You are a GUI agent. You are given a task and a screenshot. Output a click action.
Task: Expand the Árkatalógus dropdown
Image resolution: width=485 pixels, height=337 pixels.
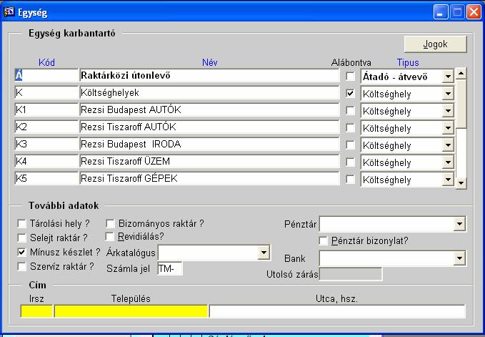264,253
